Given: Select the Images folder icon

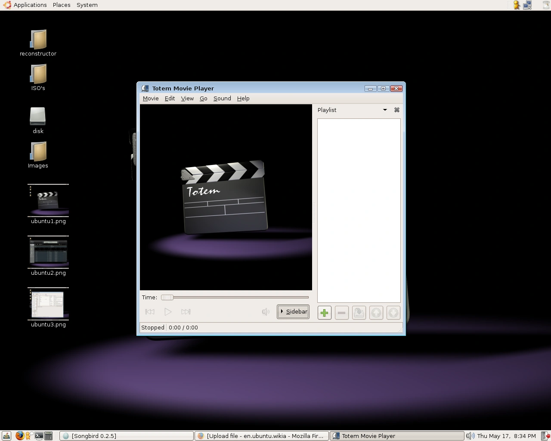Looking at the screenshot, I should [x=38, y=155].
